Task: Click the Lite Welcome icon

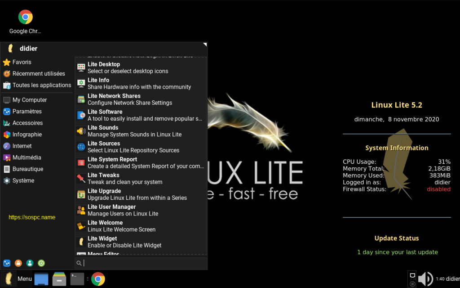Action: (x=81, y=226)
